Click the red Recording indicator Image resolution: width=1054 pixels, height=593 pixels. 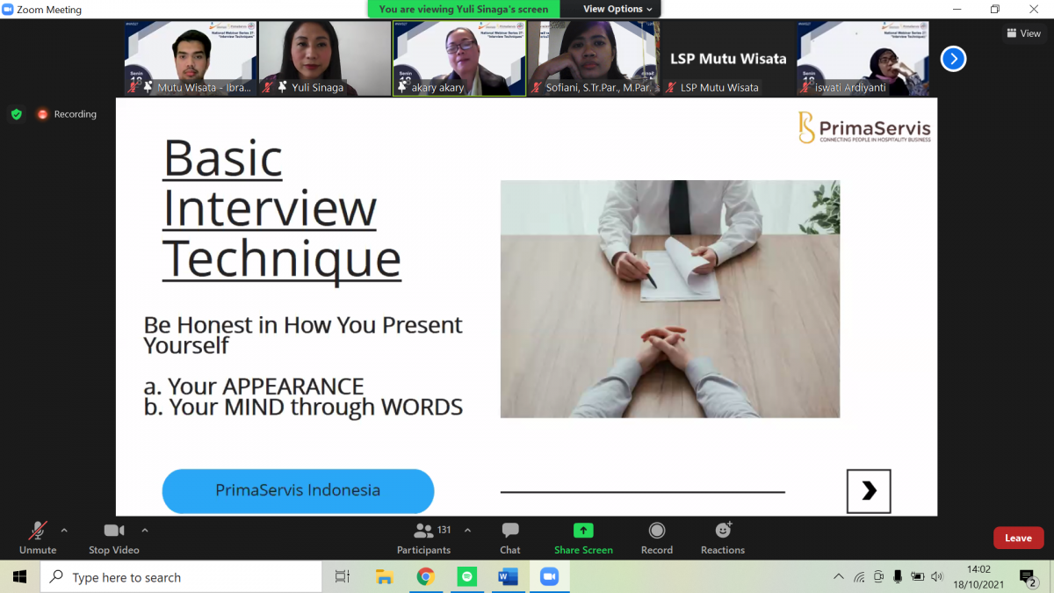pyautogui.click(x=67, y=114)
